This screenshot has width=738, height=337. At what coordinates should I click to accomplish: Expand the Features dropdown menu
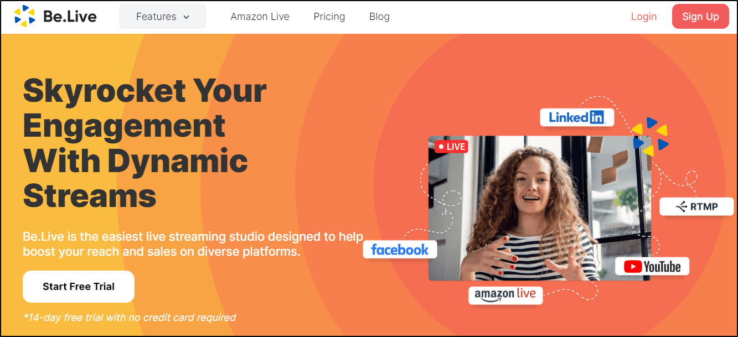[163, 17]
